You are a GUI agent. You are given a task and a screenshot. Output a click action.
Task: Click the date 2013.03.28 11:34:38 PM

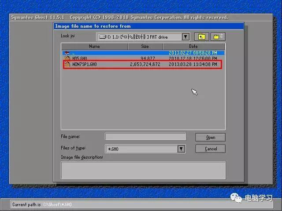193,64
